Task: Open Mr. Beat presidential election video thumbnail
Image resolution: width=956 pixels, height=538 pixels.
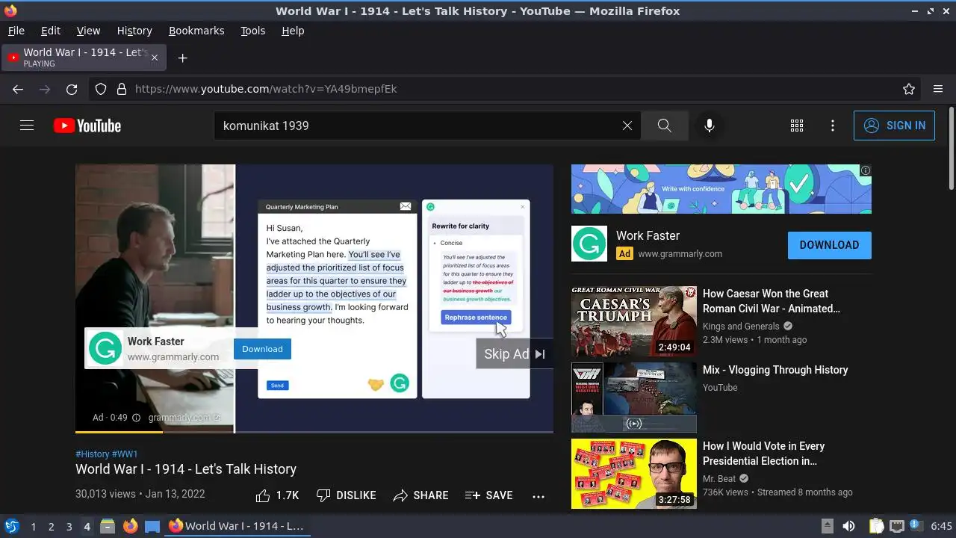Action: 634,474
